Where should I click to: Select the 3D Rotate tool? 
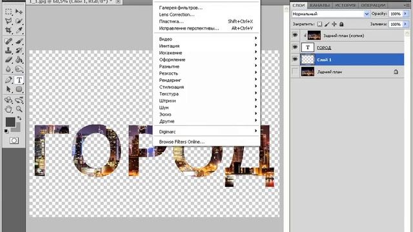coord(8,100)
